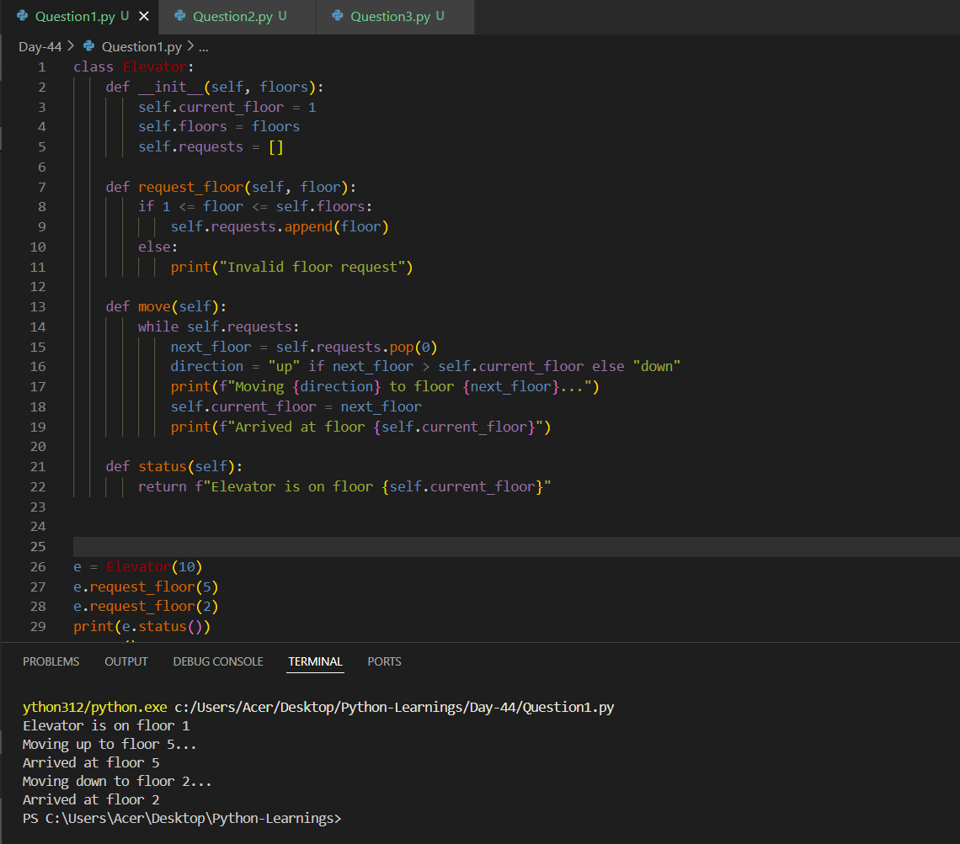Click the 'while self.requests:' line
Image resolution: width=960 pixels, height=844 pixels.
pyautogui.click(x=219, y=327)
